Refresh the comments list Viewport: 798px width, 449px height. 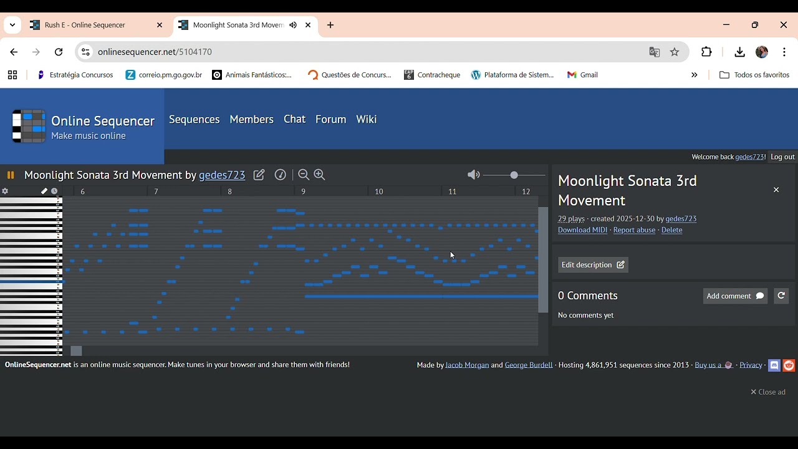(x=781, y=296)
